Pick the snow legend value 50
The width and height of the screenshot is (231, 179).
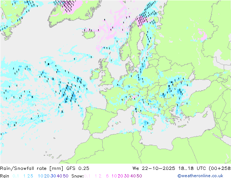click(139, 176)
